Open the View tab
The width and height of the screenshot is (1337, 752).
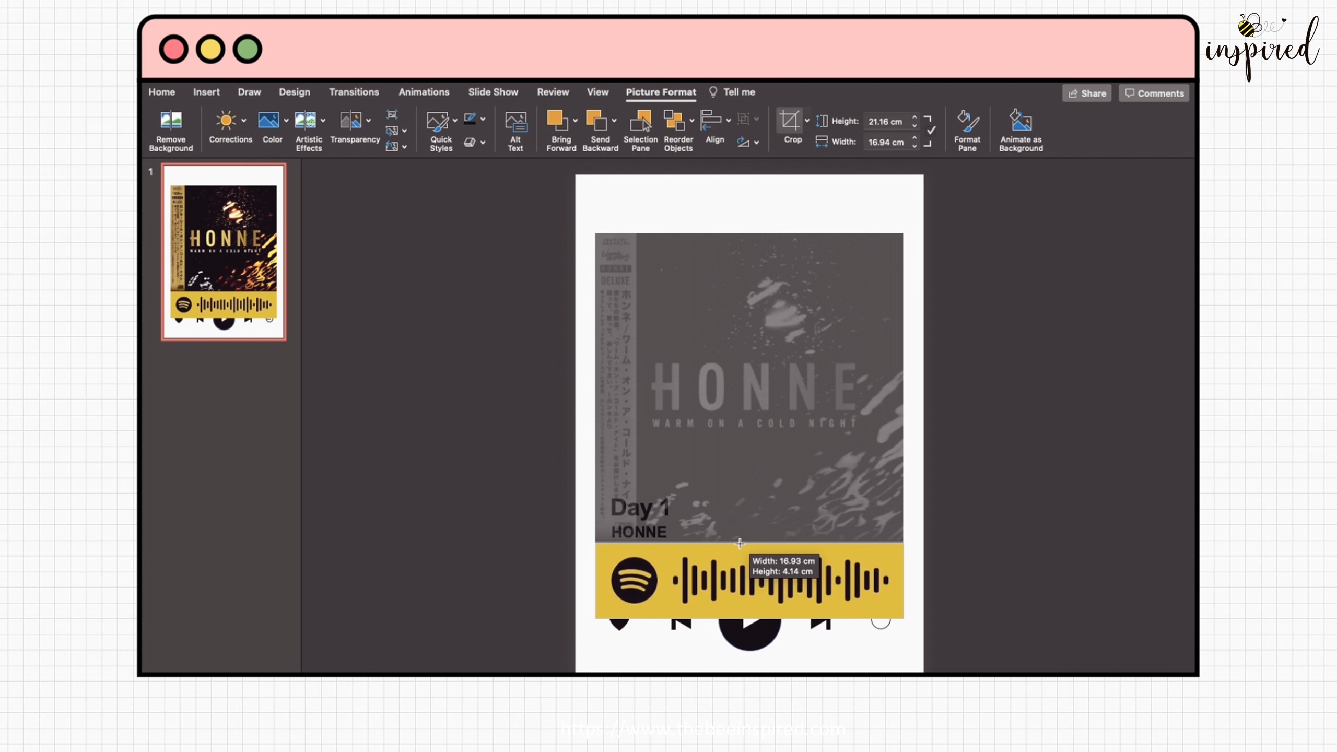(x=597, y=92)
